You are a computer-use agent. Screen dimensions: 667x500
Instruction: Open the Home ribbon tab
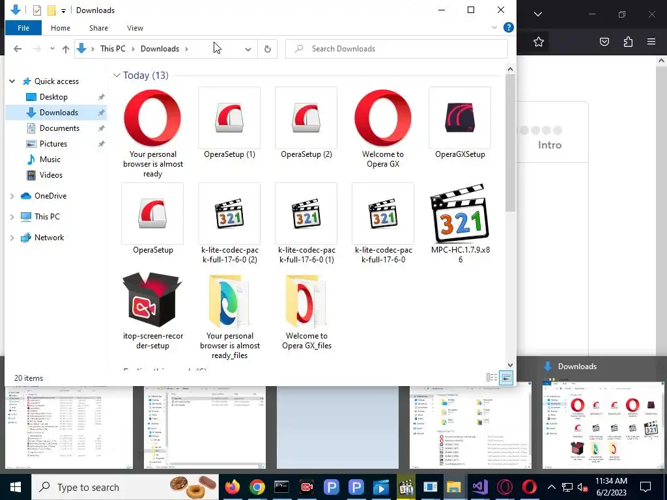coord(61,28)
